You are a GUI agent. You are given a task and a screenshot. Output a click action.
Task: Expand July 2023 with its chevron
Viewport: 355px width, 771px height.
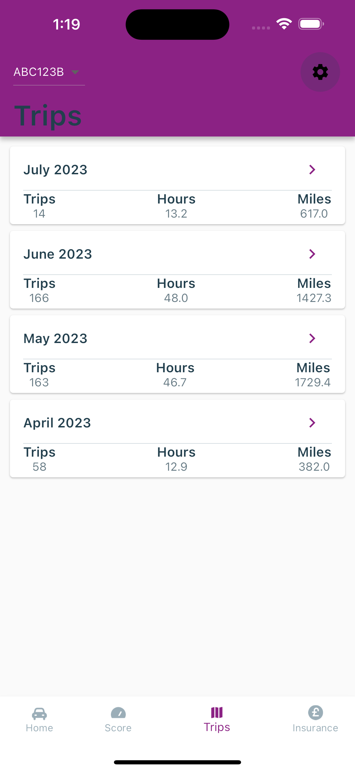(x=312, y=170)
